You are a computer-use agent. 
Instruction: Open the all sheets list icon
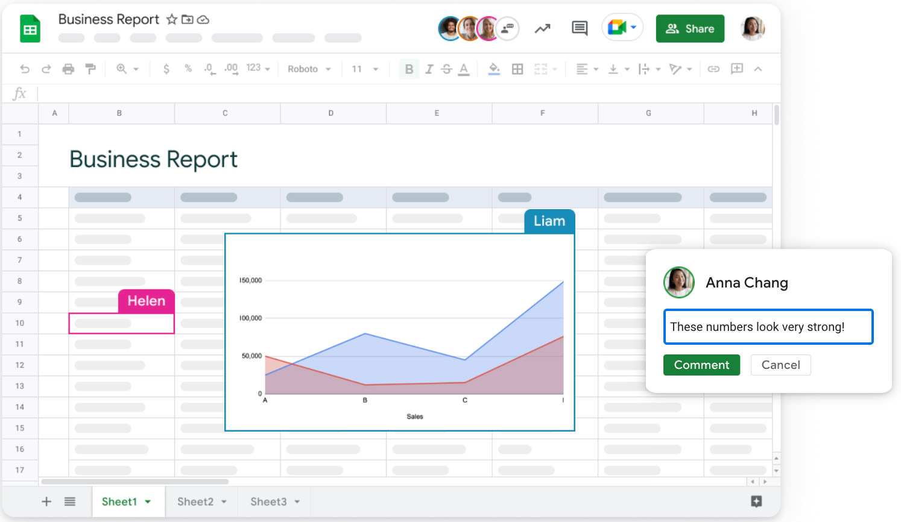[x=70, y=502]
